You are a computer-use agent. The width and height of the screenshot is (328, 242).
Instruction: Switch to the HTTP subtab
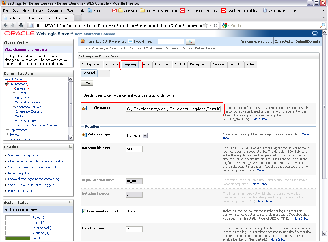coord(104,73)
